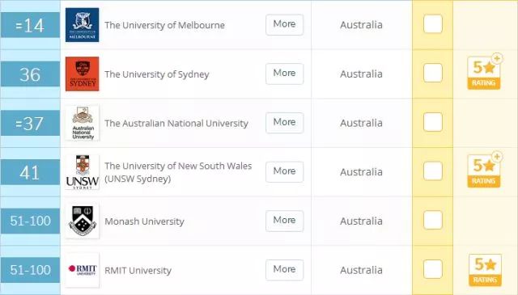Open Sydney's 5 star plus rating badge
518x295 pixels.
point(485,72)
